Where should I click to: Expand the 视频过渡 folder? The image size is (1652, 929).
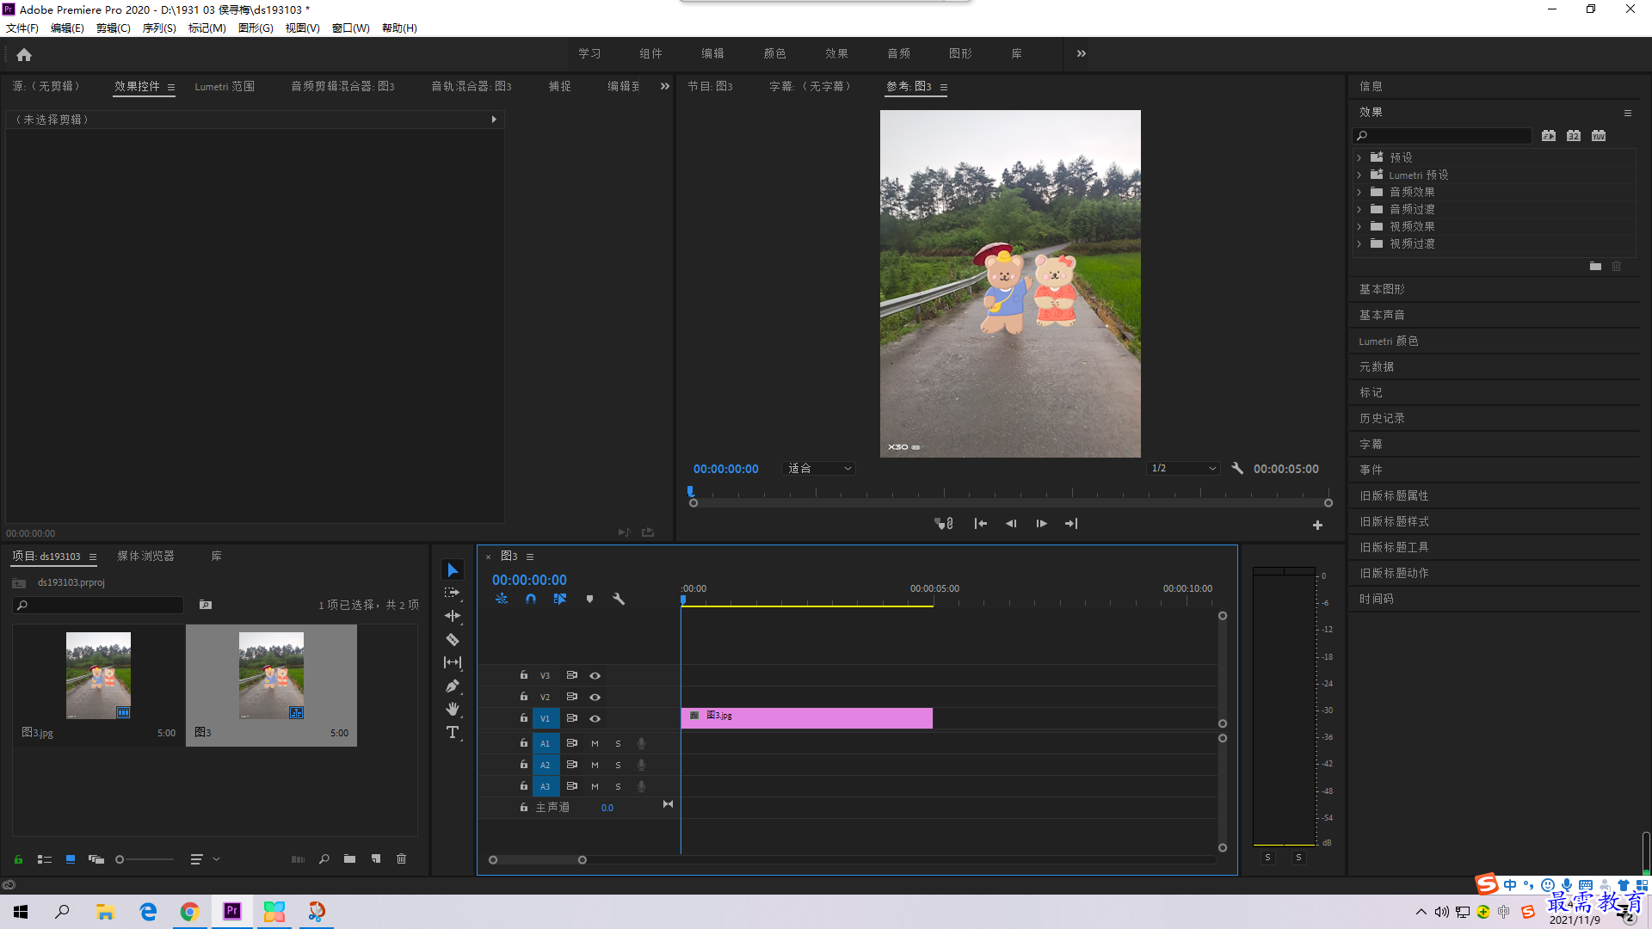coord(1359,243)
